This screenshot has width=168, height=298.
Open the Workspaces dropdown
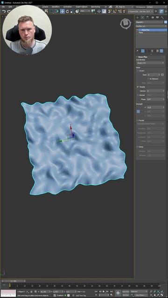point(156,7)
